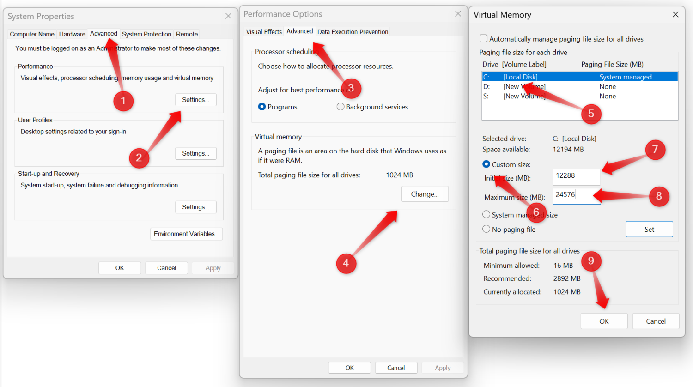
Task: Click the Performance Settings button
Action: 195,100
